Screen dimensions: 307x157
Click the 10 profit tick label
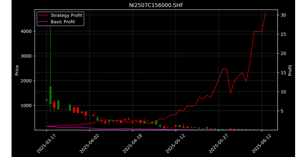pyautogui.click(x=283, y=92)
